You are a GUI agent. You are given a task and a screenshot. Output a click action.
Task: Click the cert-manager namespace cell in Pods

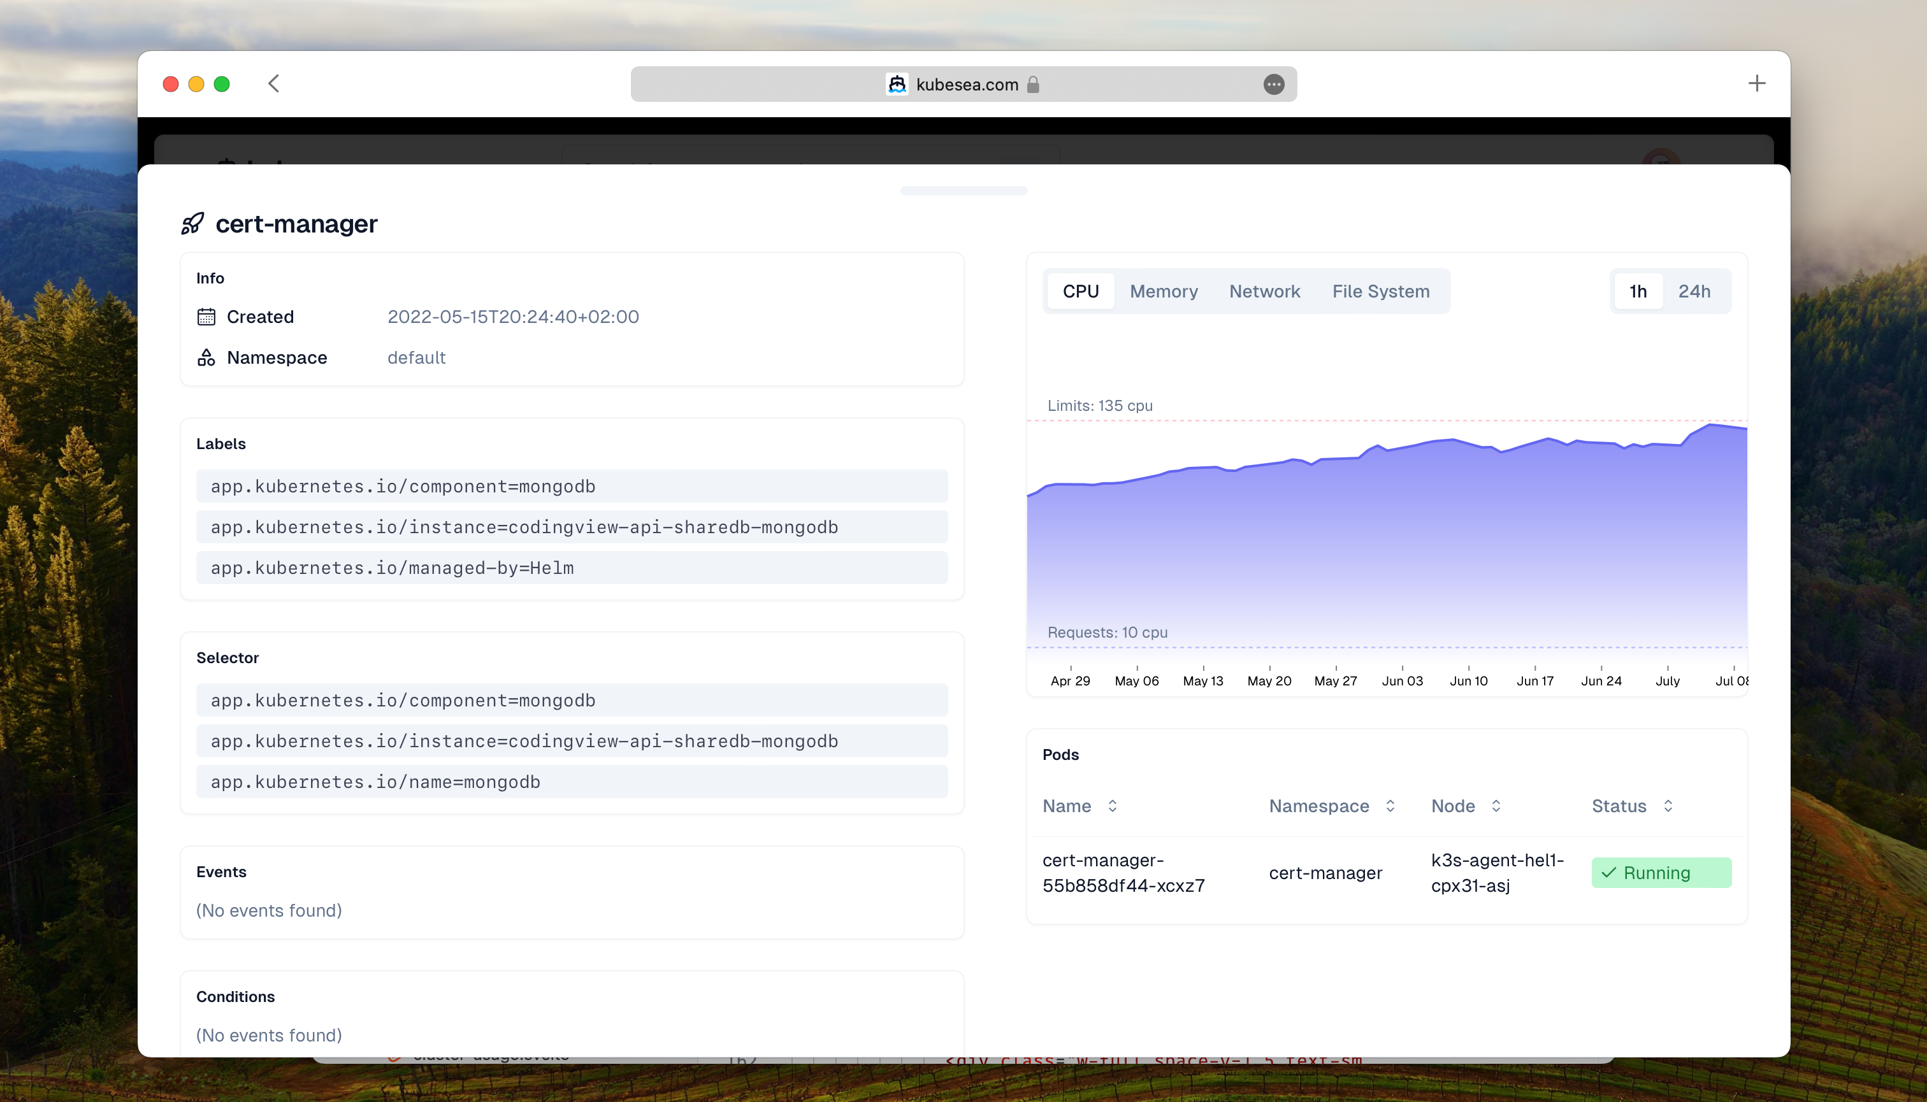1325,873
